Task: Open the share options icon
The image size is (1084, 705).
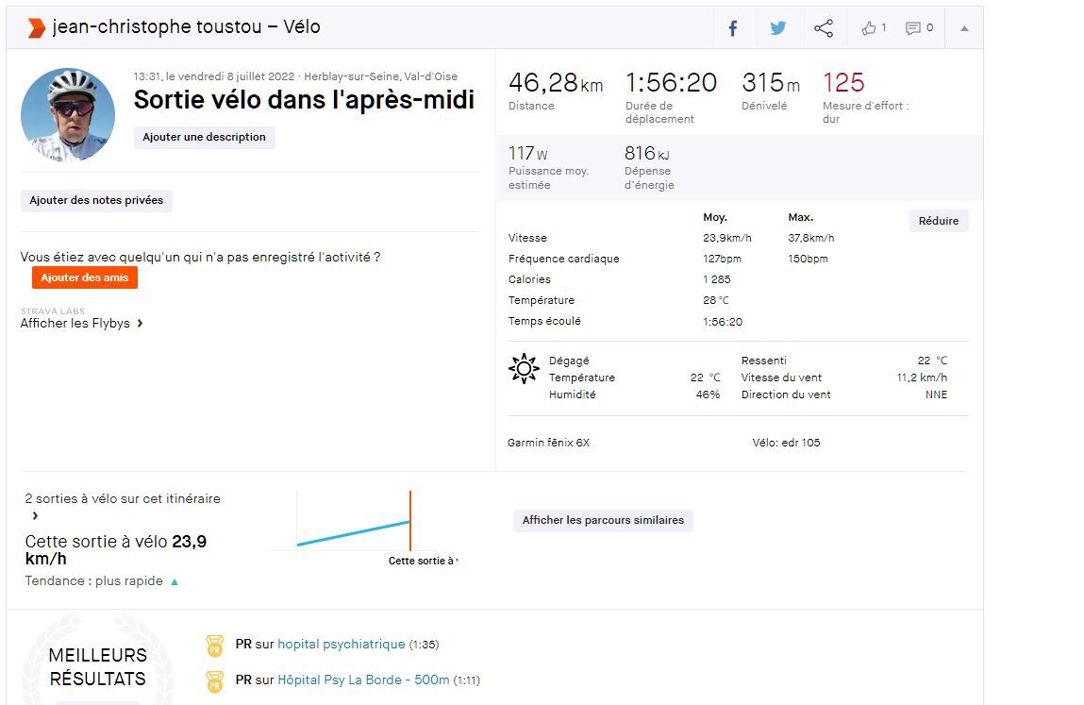Action: pyautogui.click(x=824, y=28)
